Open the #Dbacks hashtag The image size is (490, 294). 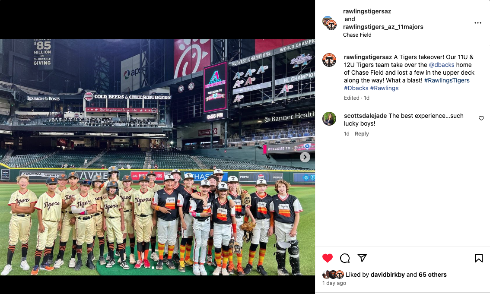point(356,89)
